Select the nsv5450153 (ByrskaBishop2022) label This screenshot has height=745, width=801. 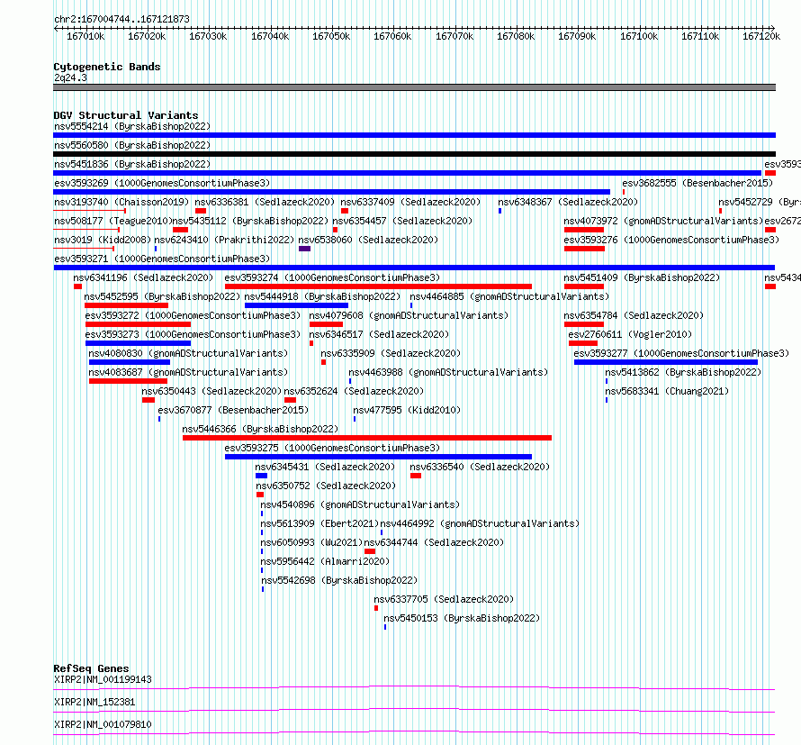pos(462,618)
